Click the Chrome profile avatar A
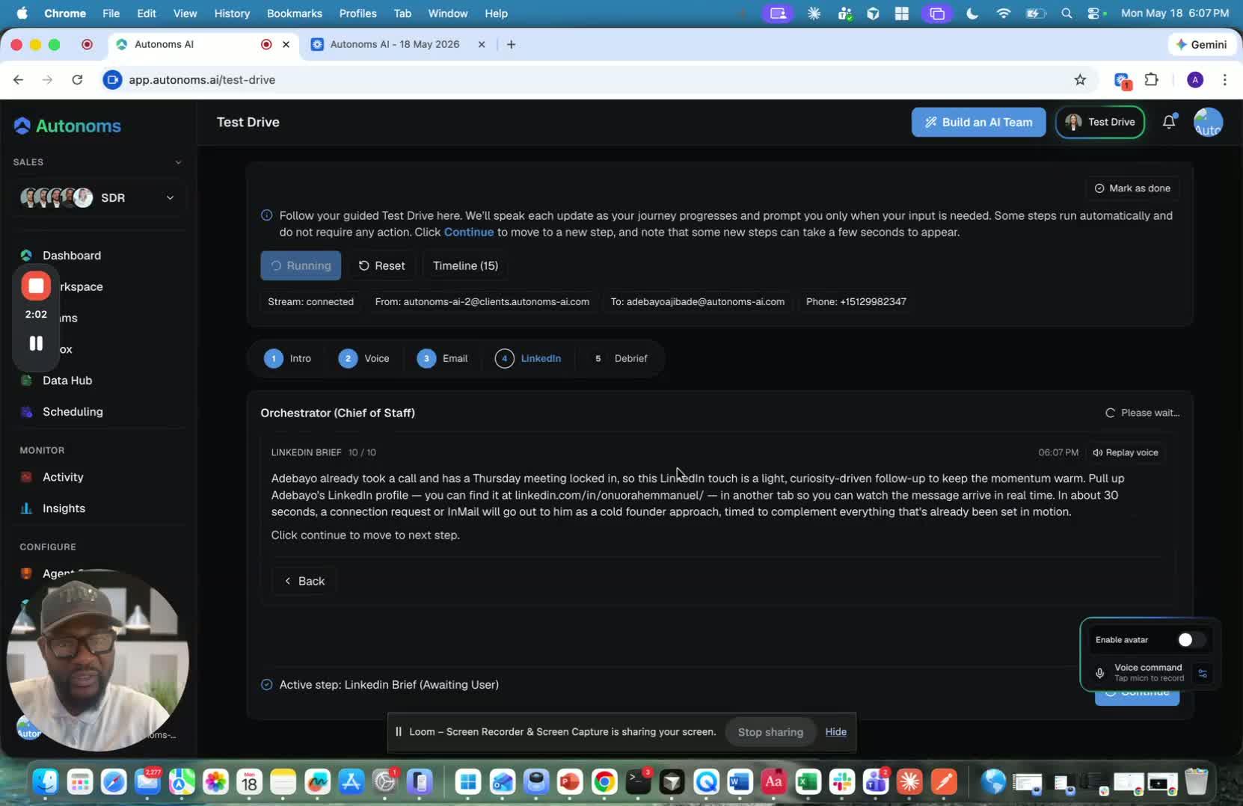Viewport: 1243px width, 806px height. 1195,80
